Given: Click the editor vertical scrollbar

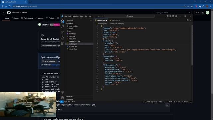Looking at the screenshot, I should pyautogui.click(x=192, y=45).
